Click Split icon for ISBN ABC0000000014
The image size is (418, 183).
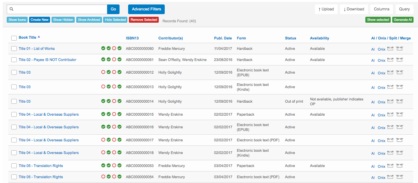[390, 102]
